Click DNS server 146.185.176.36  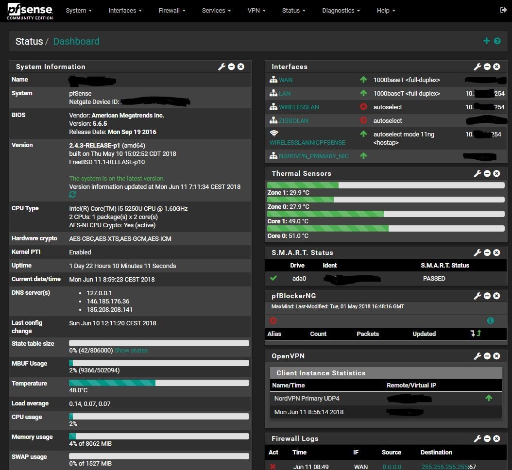coord(108,301)
